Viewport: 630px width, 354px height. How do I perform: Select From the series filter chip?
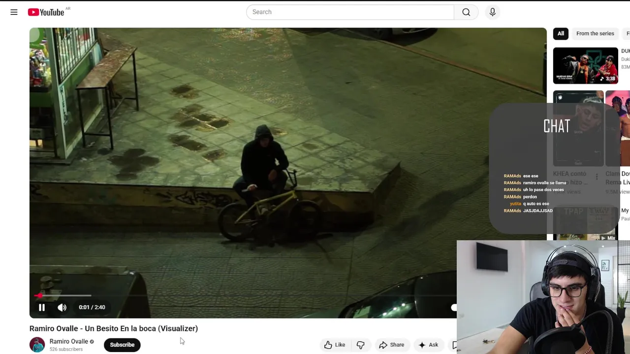click(595, 33)
